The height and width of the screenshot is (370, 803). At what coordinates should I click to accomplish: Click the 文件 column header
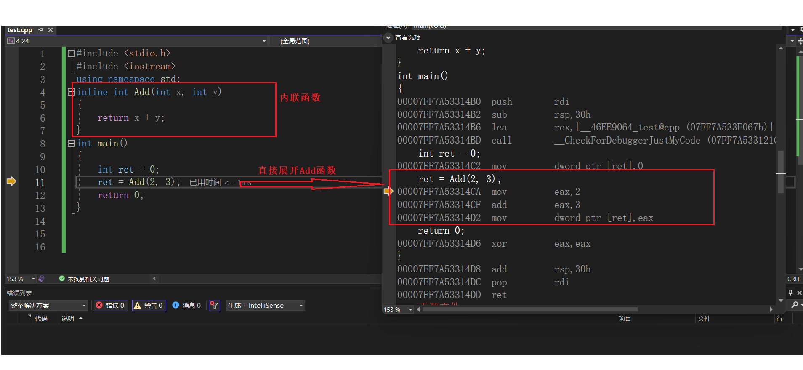click(704, 319)
